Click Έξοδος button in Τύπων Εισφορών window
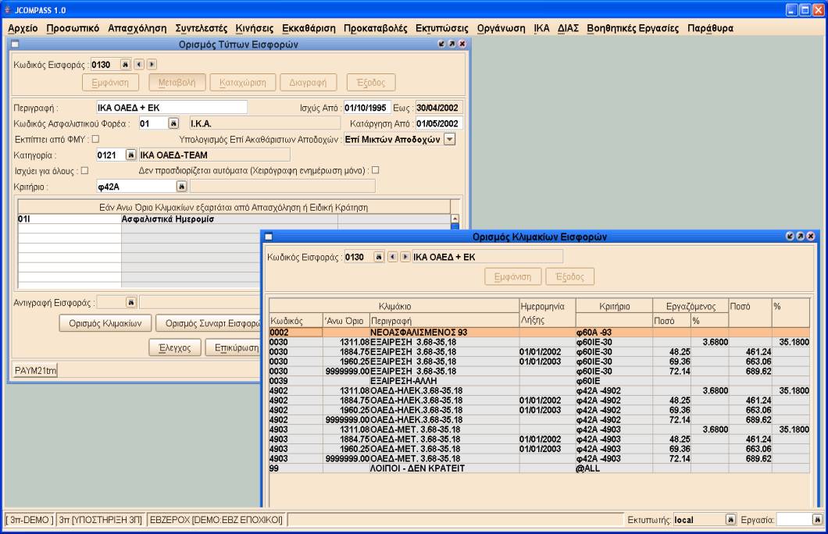 [x=371, y=83]
